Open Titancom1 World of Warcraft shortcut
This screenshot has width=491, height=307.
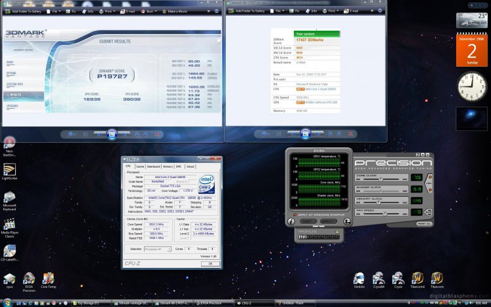(418, 280)
